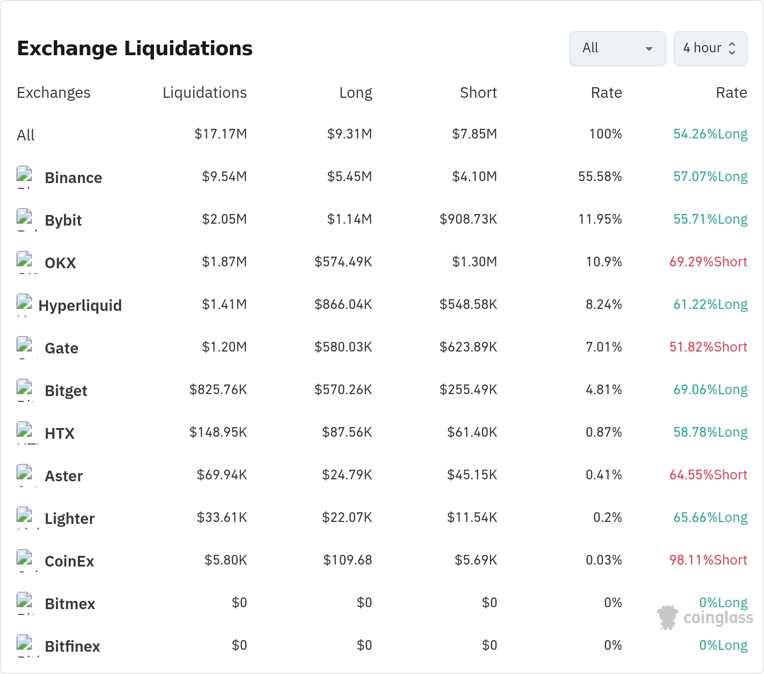Viewport: 764px width, 674px height.
Task: Sort by the Long column header
Action: (x=356, y=92)
